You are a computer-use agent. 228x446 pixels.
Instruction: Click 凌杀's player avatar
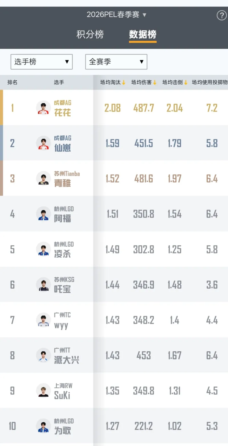43,249
